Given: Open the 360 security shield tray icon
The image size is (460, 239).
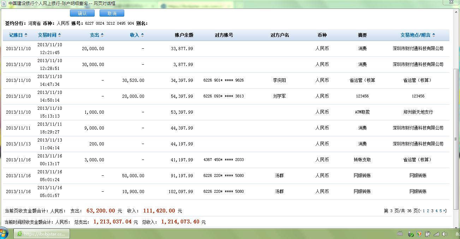Looking at the screenshot, I should point(419,234).
